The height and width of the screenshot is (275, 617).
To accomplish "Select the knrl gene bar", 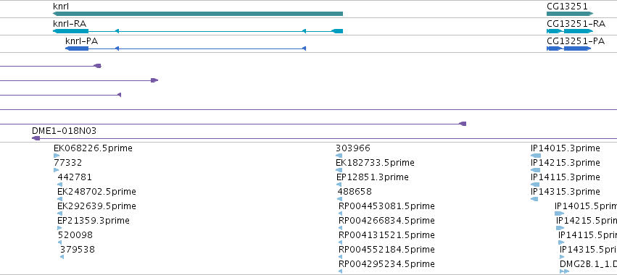I will (x=197, y=14).
